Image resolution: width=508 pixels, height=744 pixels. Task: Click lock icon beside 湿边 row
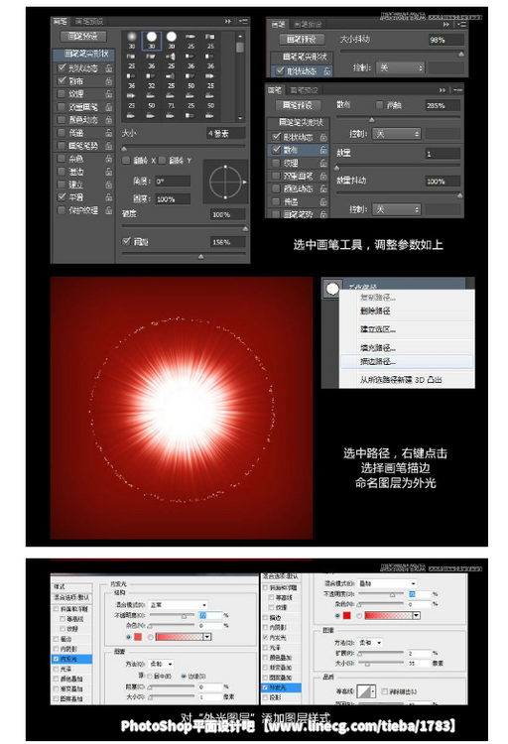coord(109,172)
